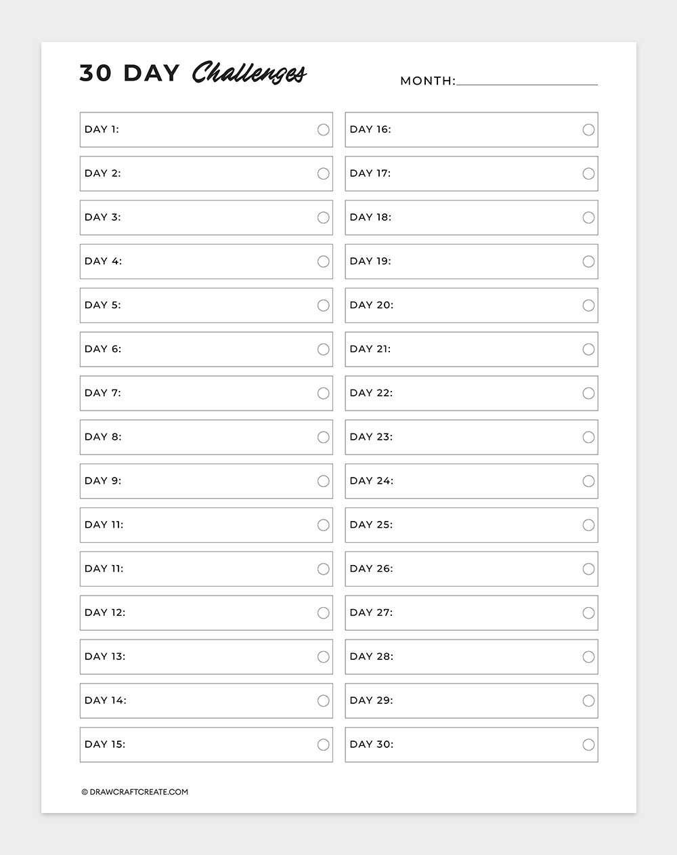
Task: Click inside the Day 2 entry box
Action: [206, 173]
